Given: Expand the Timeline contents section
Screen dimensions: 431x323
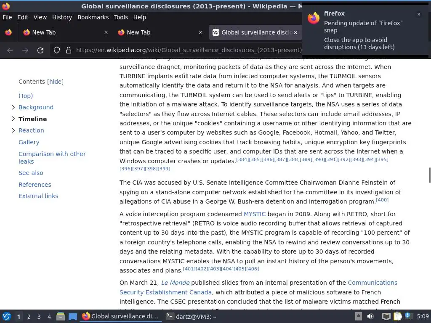Looking at the screenshot, I should [13, 119].
